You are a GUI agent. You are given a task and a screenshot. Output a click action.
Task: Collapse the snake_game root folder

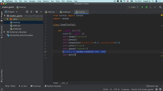pos(5,16)
